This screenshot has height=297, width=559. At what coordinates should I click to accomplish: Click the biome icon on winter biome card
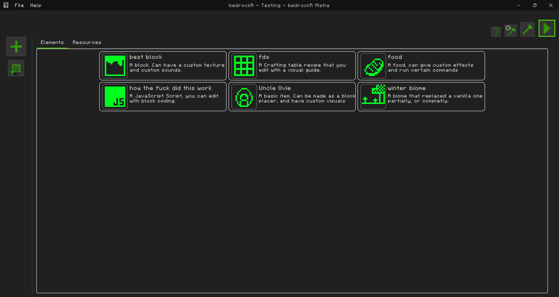(373, 96)
